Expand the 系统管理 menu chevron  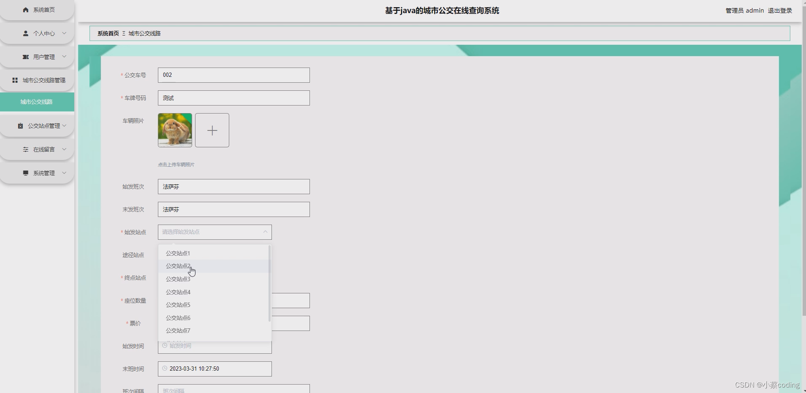pos(64,173)
